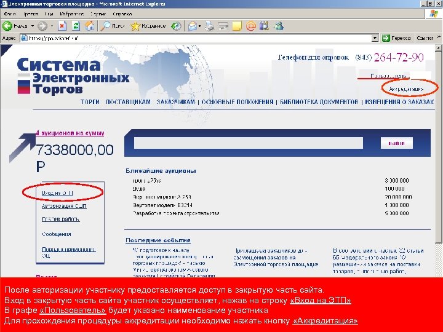Open the Файл menu
Viewport: 443px width, 332px height.
(x=10, y=14)
